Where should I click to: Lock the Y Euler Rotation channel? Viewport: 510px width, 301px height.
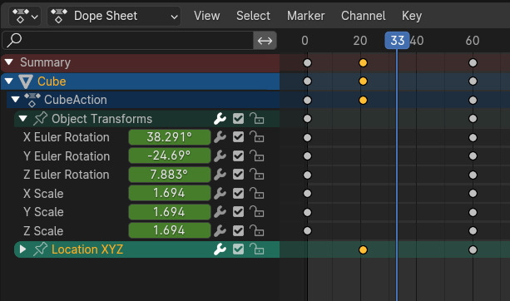pyautogui.click(x=256, y=156)
